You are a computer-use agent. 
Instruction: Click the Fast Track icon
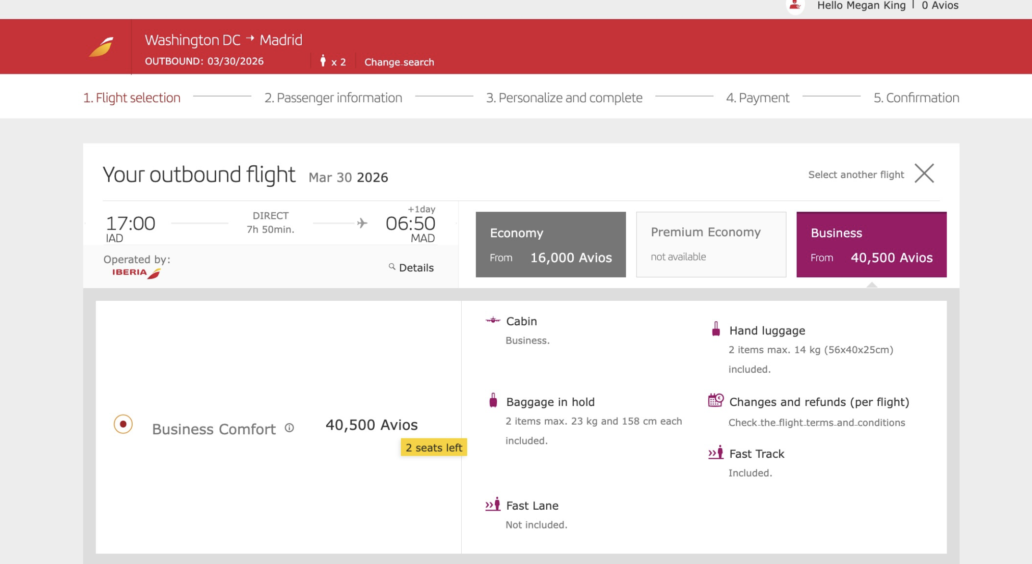[715, 453]
